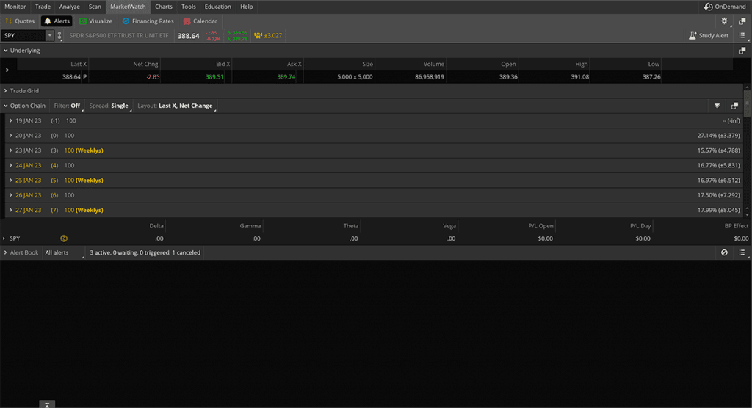
Task: Select the Tools tab
Action: click(189, 7)
